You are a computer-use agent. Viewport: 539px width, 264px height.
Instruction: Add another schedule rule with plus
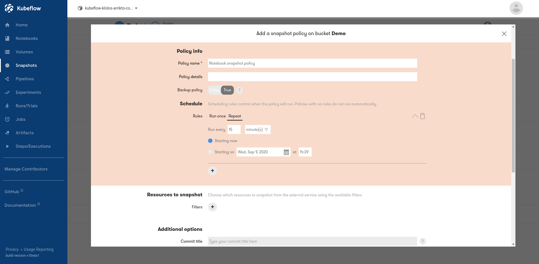[x=213, y=171]
